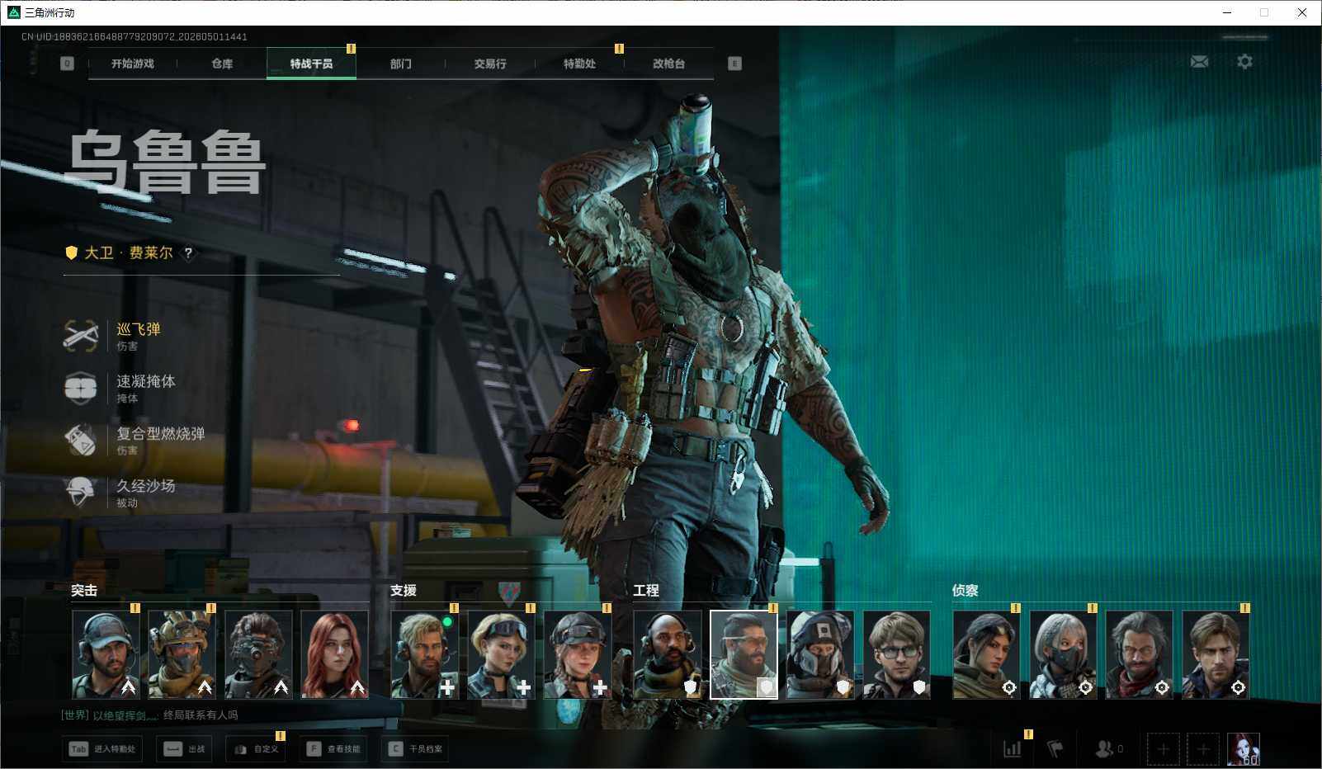Open the flags icon in bottom bar
Image resolution: width=1322 pixels, height=769 pixels.
1055,749
